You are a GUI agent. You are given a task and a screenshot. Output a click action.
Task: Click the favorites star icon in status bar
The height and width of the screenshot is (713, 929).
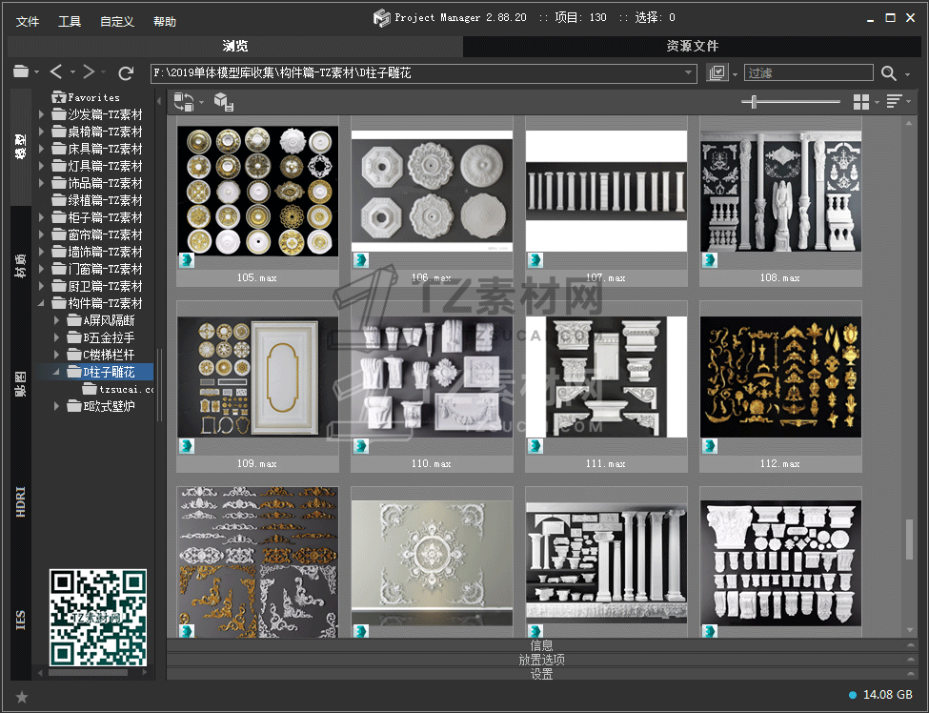click(22, 697)
